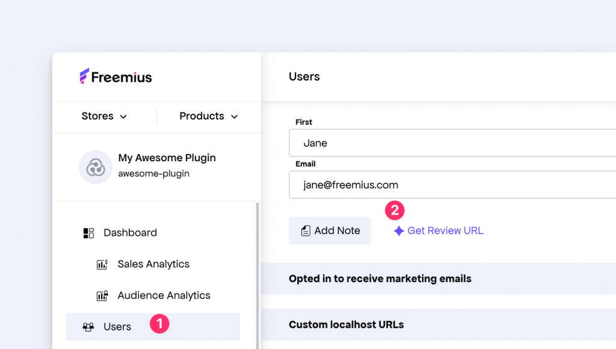This screenshot has width=616, height=349.
Task: Select the Dashboard sidebar icon
Action: pyautogui.click(x=88, y=232)
